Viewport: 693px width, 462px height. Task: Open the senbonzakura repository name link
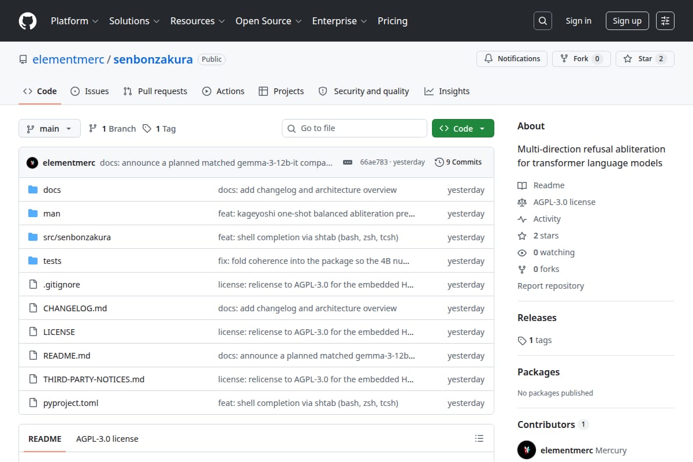click(x=153, y=59)
